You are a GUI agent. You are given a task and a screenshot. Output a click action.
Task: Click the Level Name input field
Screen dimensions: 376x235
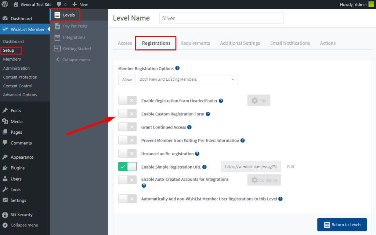click(x=221, y=18)
